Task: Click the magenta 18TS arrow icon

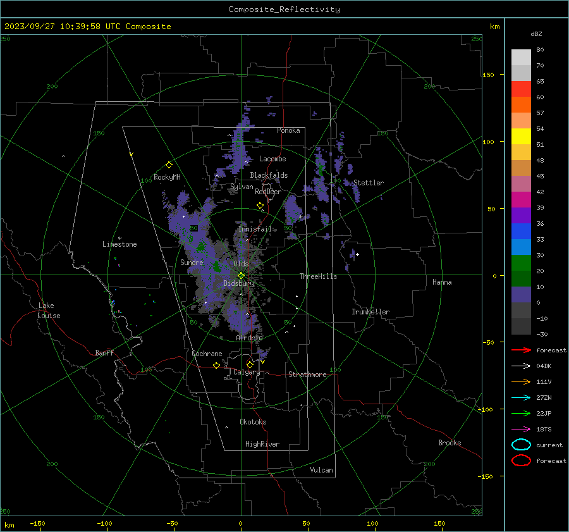Action: coord(521,430)
